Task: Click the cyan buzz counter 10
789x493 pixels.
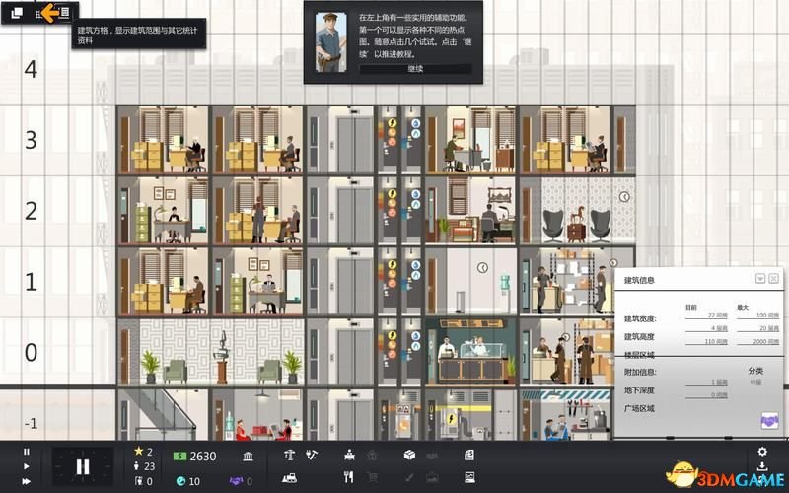Action: 188,481
